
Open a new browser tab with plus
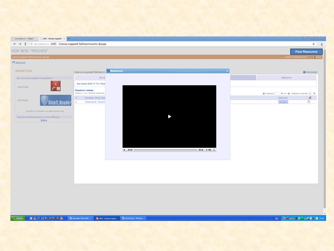coord(69,38)
